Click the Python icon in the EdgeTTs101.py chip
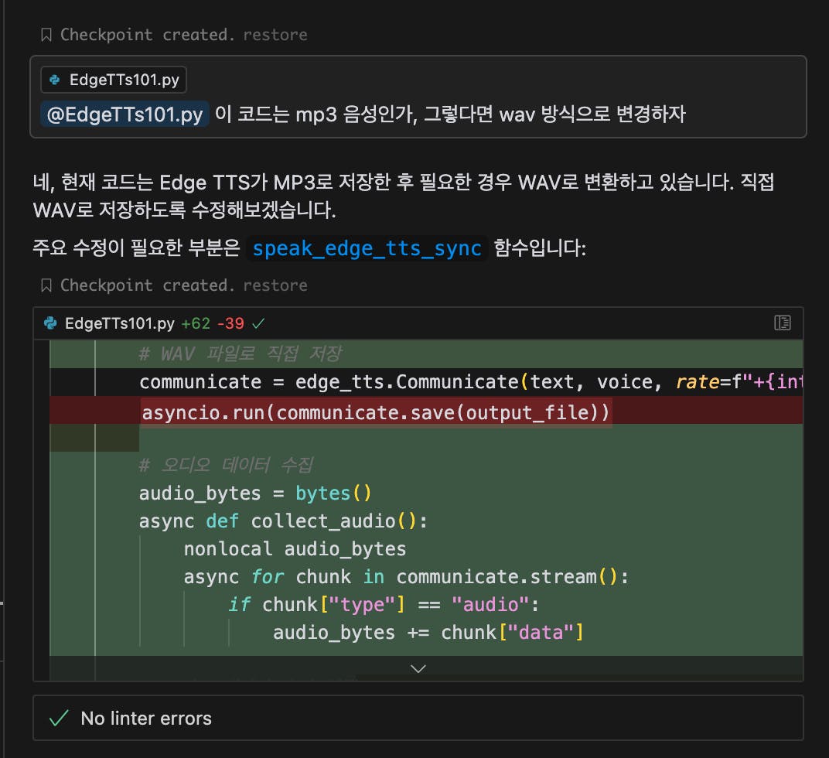 coord(55,80)
